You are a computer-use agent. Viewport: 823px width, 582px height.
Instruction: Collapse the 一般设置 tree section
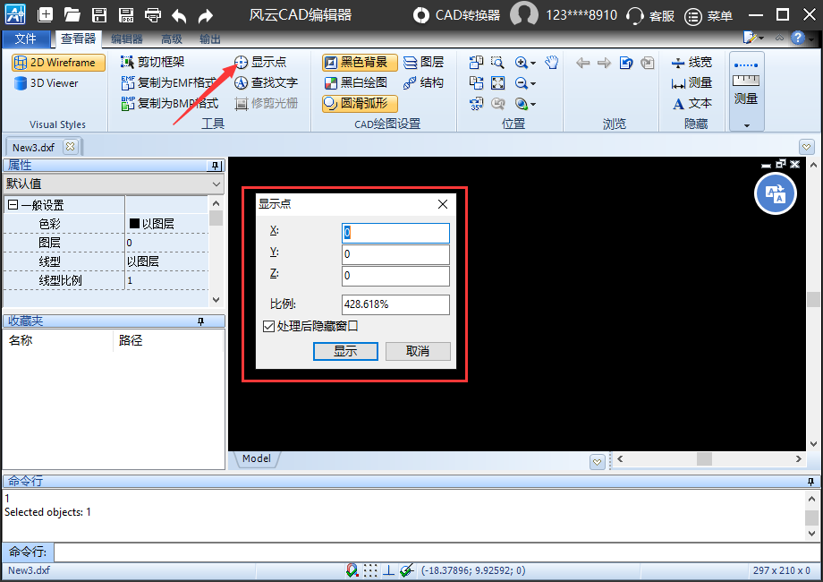pyautogui.click(x=13, y=205)
